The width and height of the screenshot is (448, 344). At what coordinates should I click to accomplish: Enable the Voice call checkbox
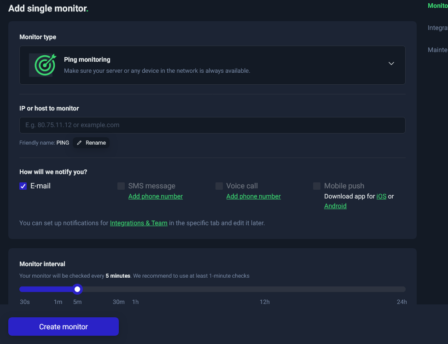(x=219, y=186)
